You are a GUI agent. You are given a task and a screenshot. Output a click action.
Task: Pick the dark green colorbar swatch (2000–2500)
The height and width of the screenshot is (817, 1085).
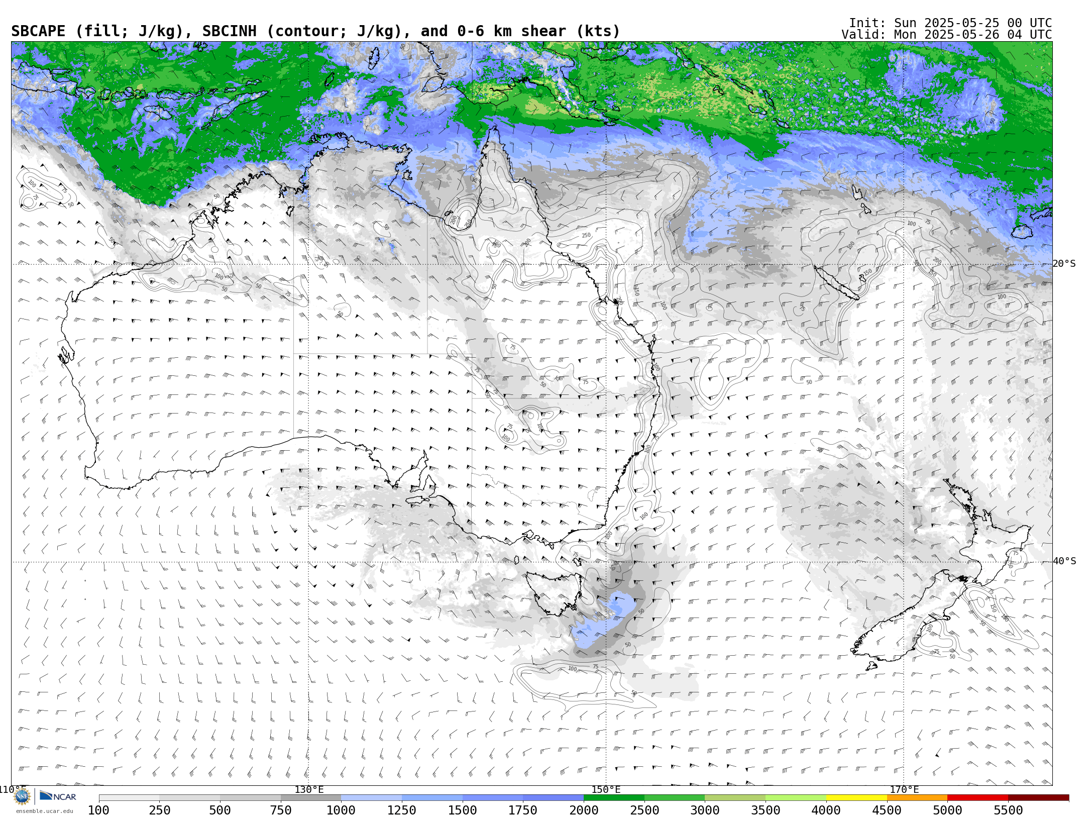pos(614,798)
